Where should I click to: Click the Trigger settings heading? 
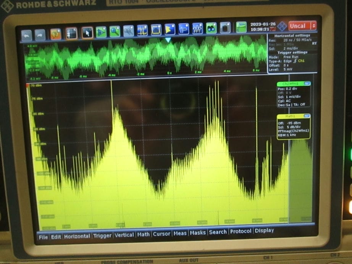click(292, 52)
